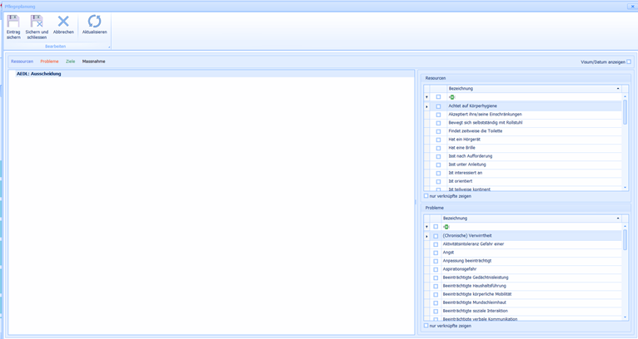
Task: Click the filter icon in Probleme filter row
Action: [446, 227]
